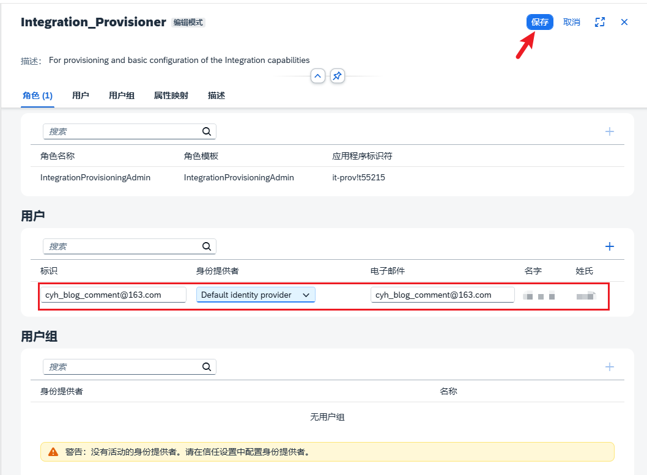Click the plus icon in the roles table
This screenshot has height=475, width=647.
pos(609,131)
